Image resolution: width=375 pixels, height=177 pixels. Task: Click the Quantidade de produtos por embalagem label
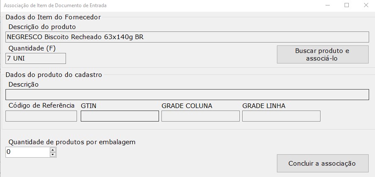[x=72, y=142]
